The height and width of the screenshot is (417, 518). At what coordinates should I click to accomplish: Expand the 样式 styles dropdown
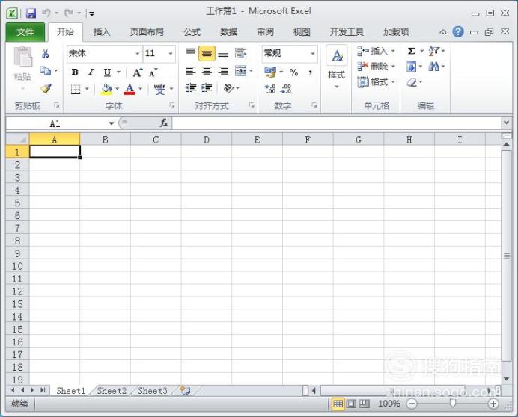point(337,87)
